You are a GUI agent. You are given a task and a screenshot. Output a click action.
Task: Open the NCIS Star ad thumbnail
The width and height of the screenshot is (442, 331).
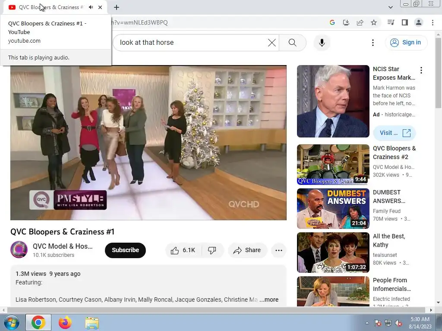pyautogui.click(x=333, y=101)
